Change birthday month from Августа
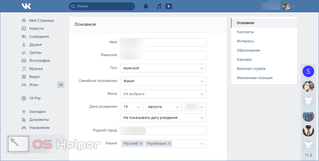Image resolution: width=319 pixels, height=161 pixels. pos(163,107)
